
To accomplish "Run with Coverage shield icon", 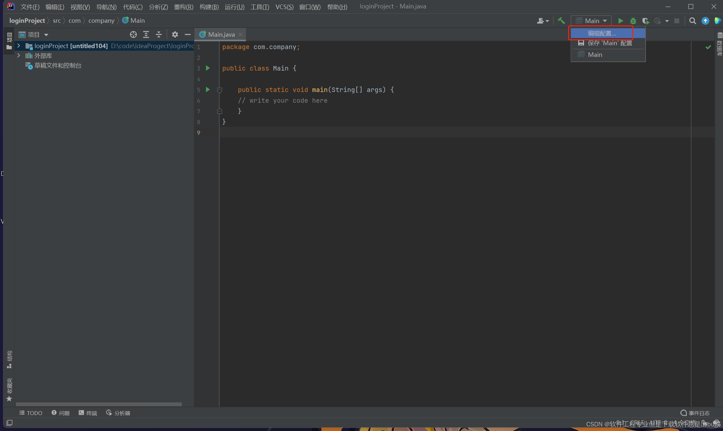I will pyautogui.click(x=645, y=21).
